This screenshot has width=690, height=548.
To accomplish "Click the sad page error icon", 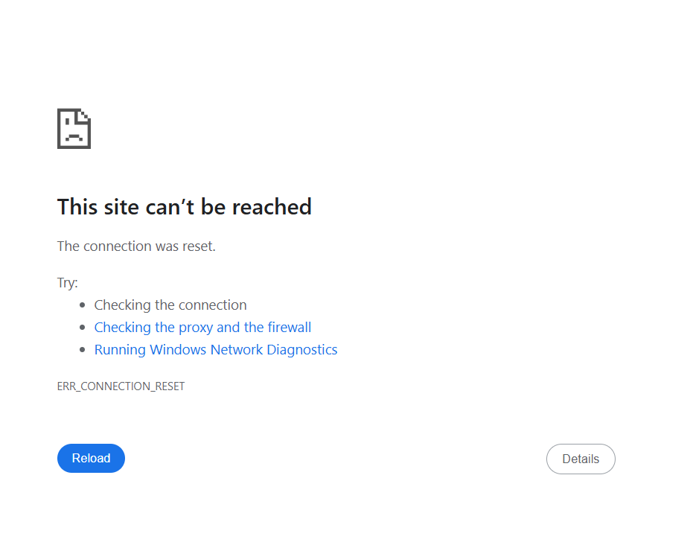I will [74, 129].
